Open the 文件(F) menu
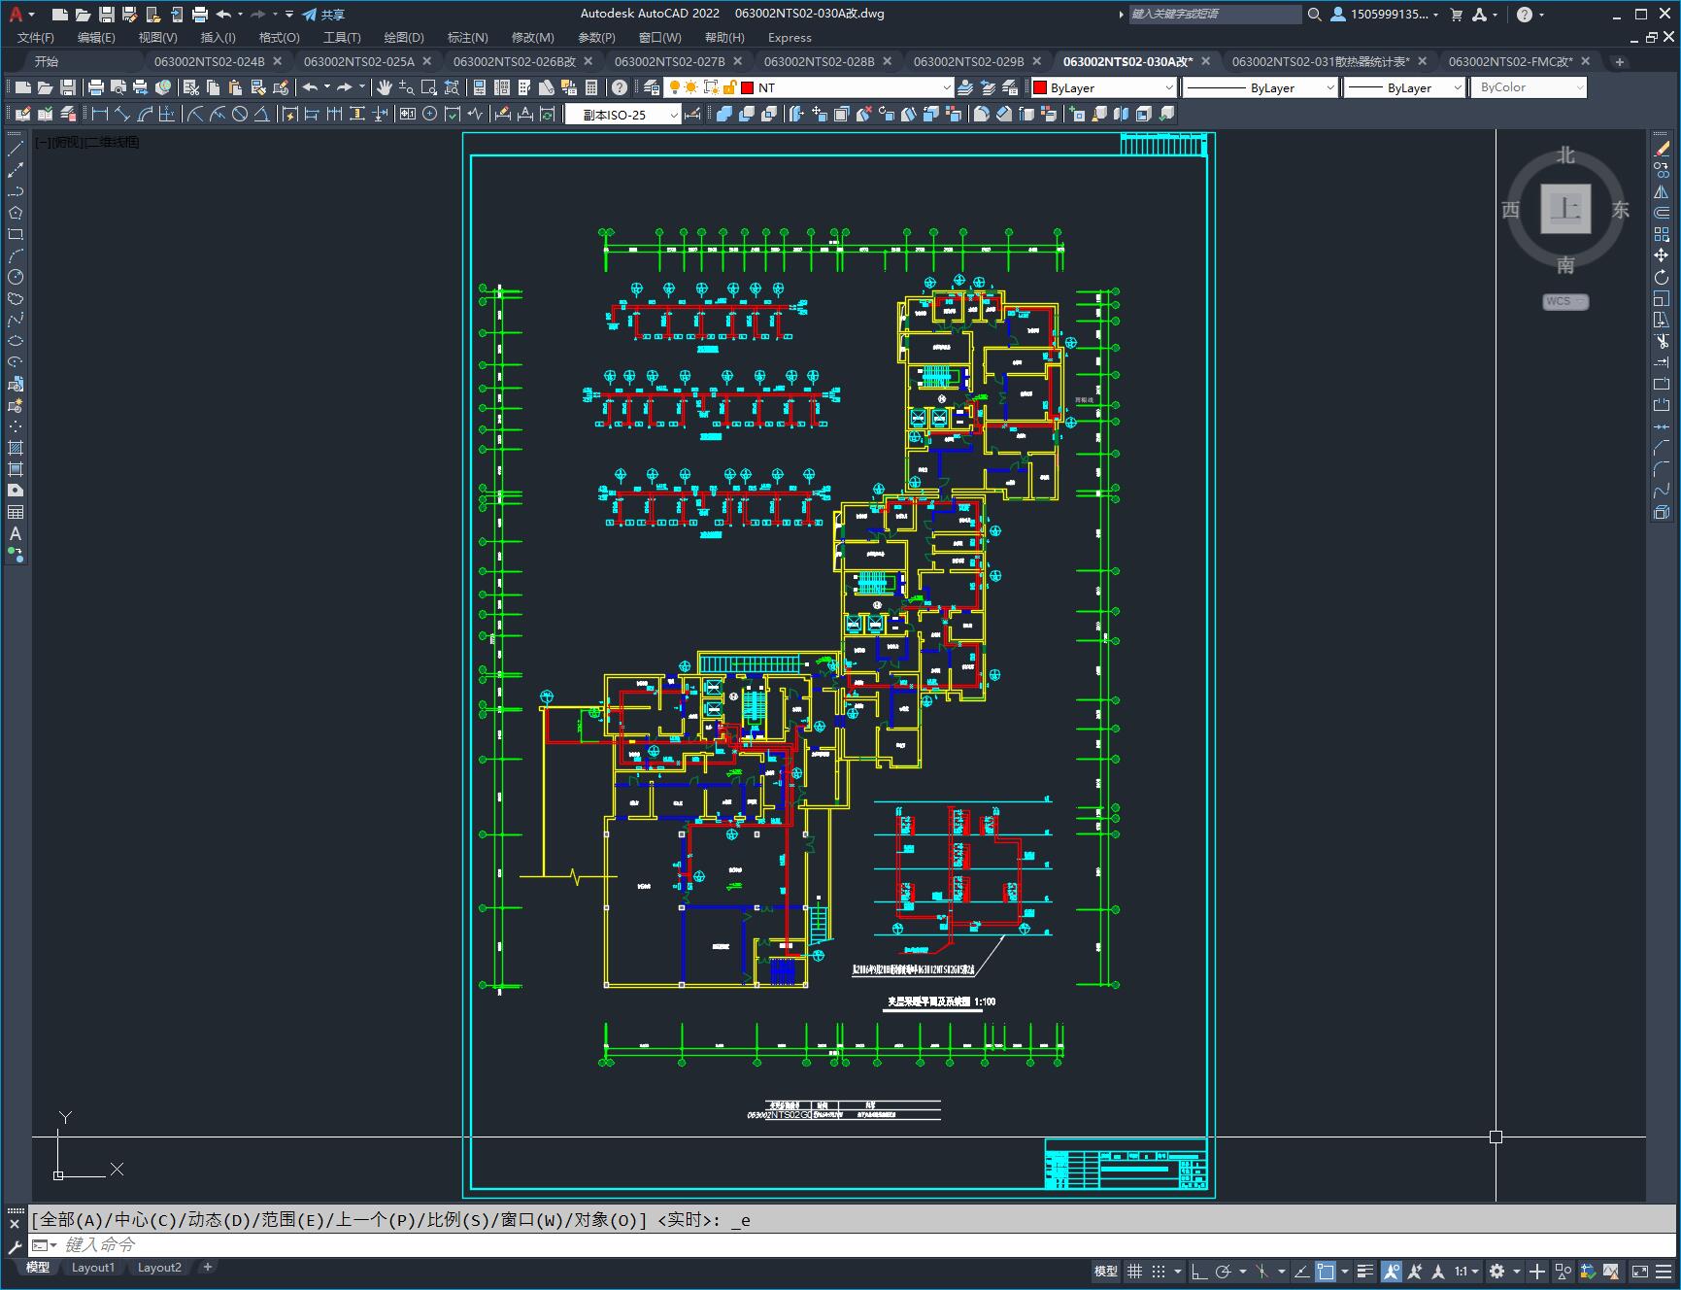The image size is (1681, 1290). click(36, 37)
